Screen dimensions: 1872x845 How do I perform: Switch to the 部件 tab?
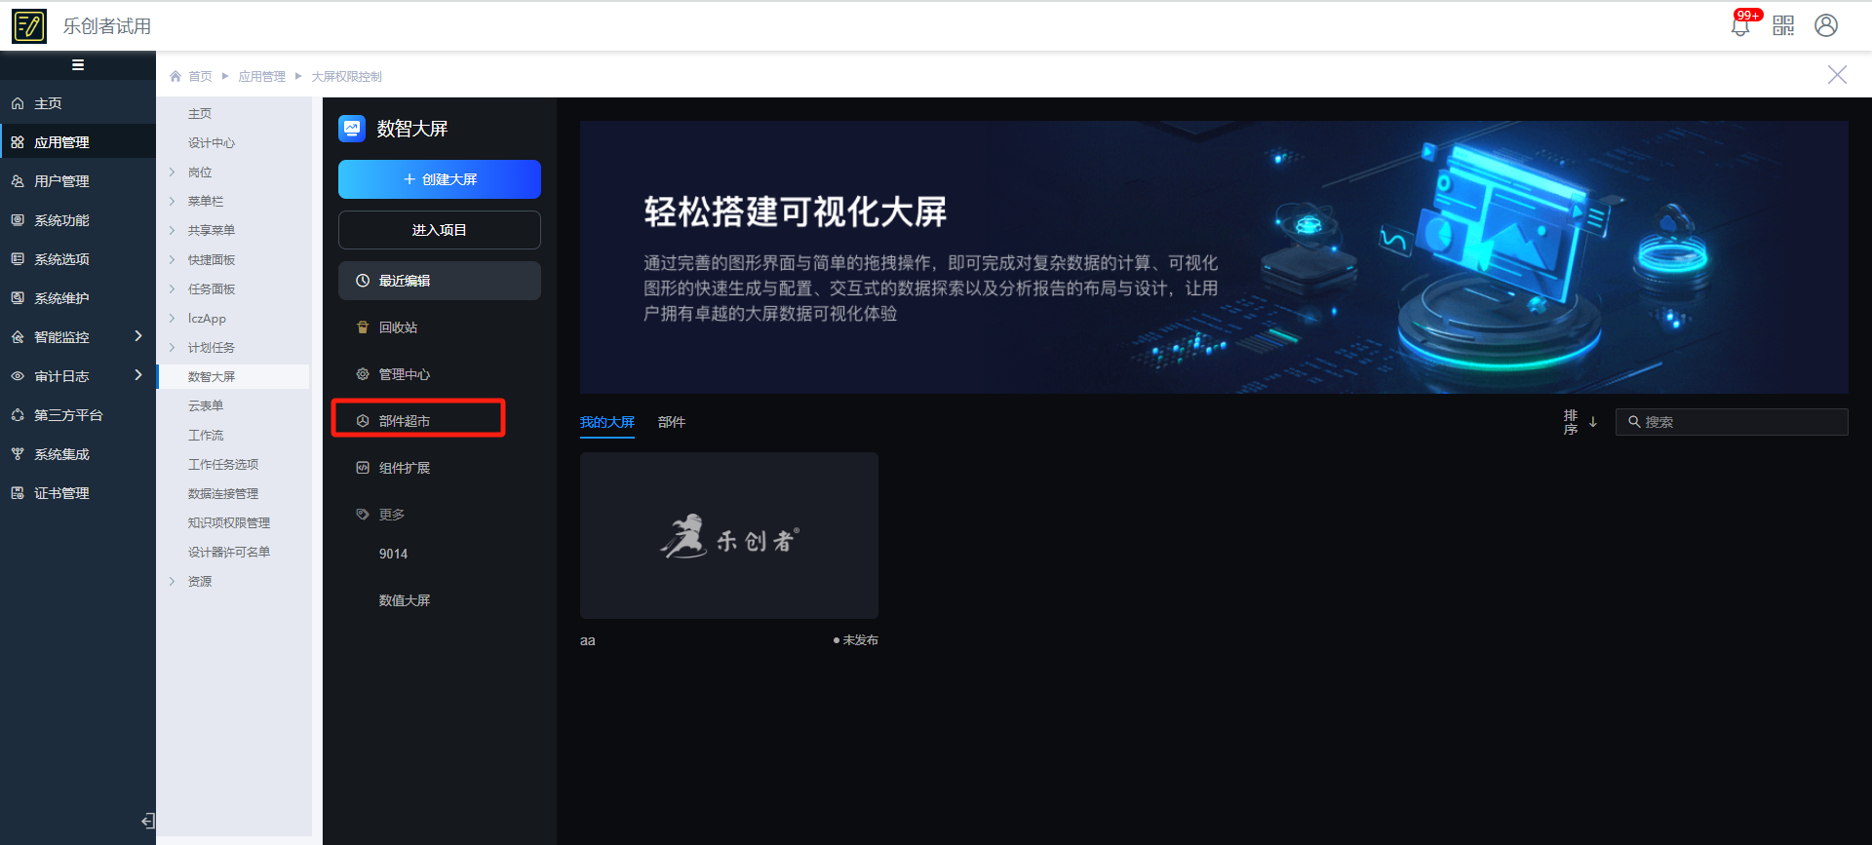(671, 422)
